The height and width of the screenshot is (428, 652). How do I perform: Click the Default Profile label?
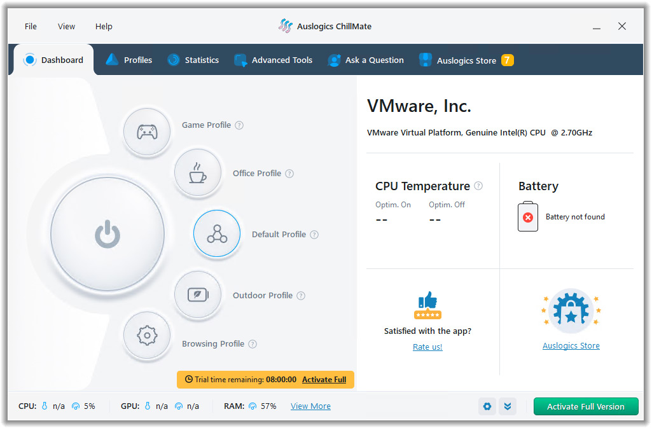tap(279, 235)
